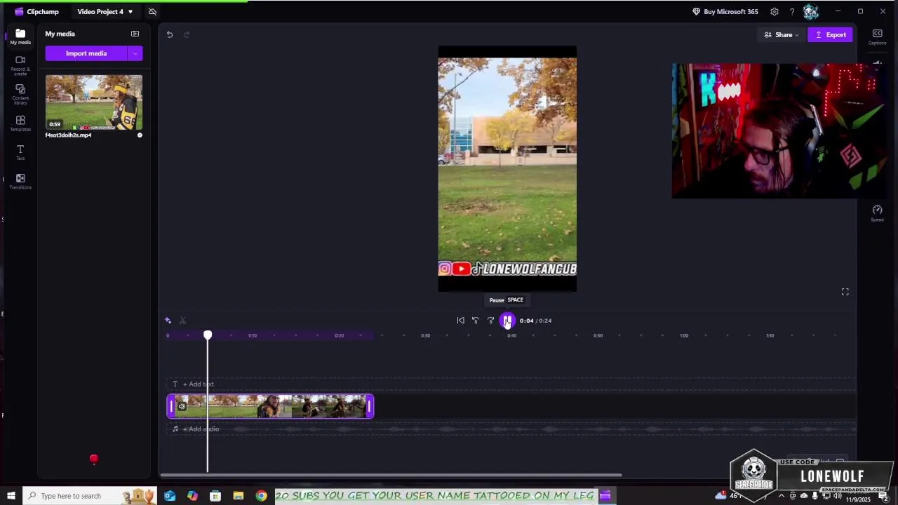Click the 0:30 mark on timeline ruler
898x505 pixels.
[425, 335]
